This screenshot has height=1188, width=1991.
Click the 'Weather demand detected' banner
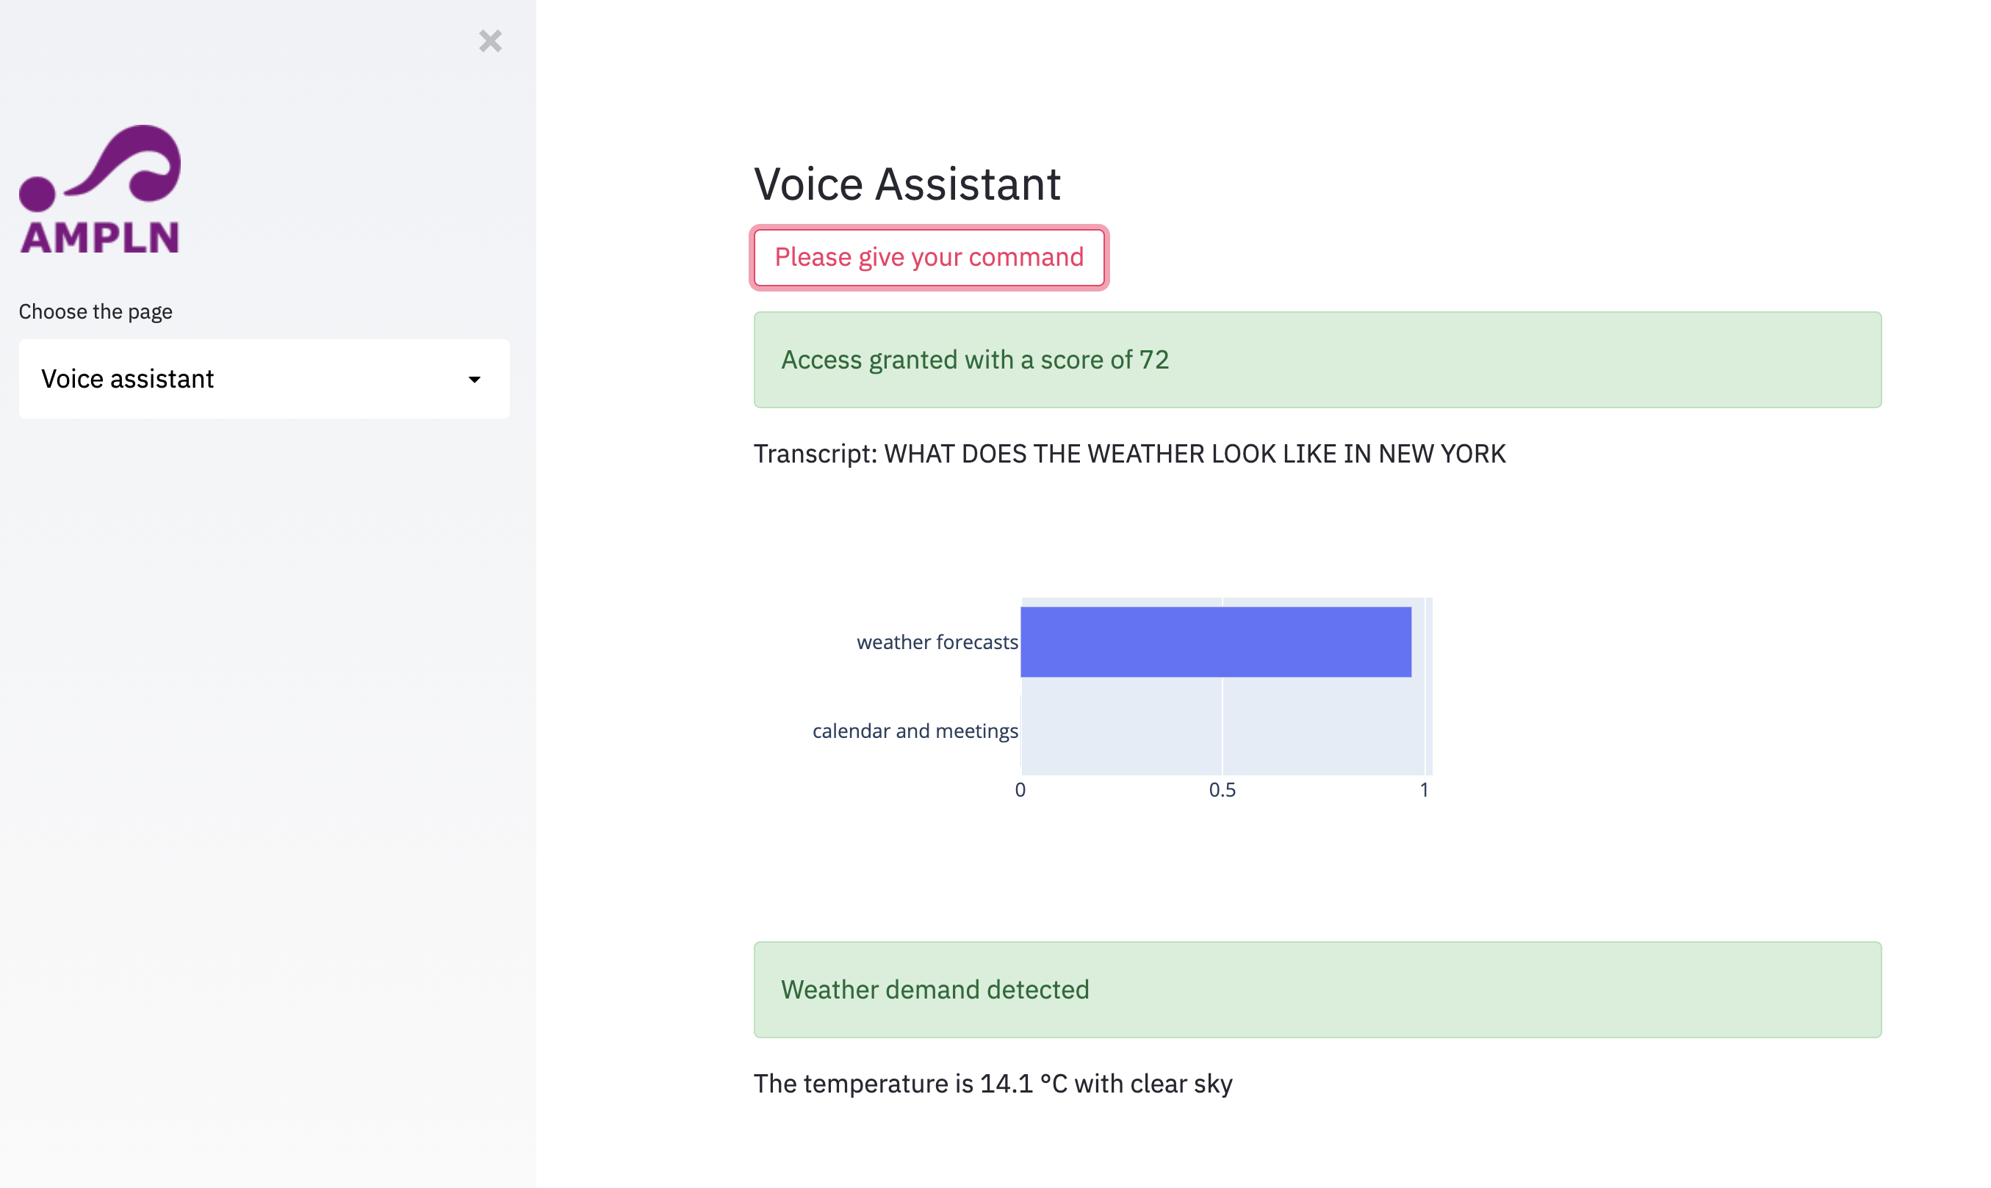(x=1317, y=990)
